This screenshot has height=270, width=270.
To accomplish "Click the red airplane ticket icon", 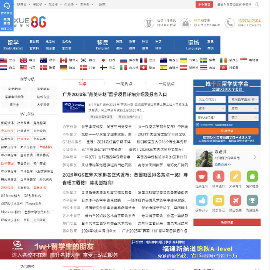I will pyautogui.click(x=236, y=200).
